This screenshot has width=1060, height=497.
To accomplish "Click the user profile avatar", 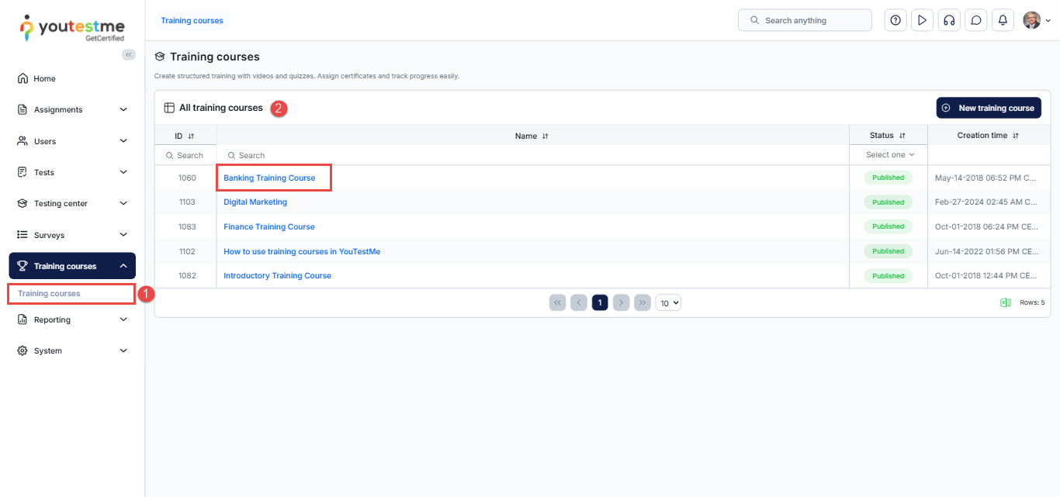I will pyautogui.click(x=1031, y=21).
